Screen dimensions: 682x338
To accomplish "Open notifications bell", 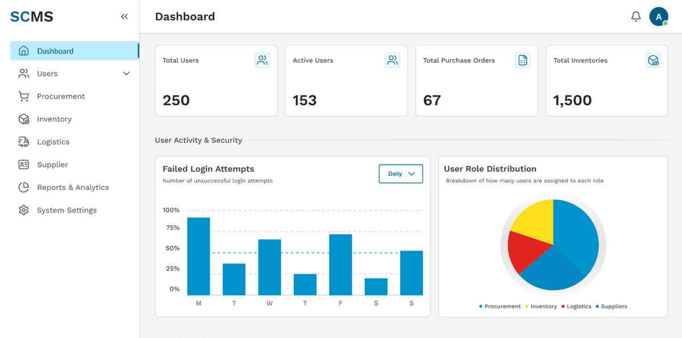I will click(x=636, y=16).
